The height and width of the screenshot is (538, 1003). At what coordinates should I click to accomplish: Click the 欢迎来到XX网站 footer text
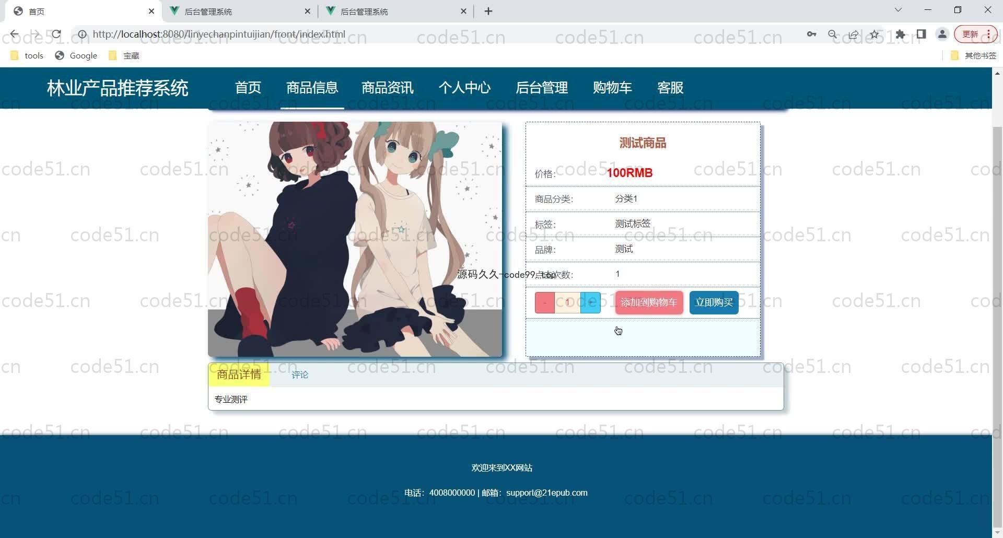pos(502,467)
